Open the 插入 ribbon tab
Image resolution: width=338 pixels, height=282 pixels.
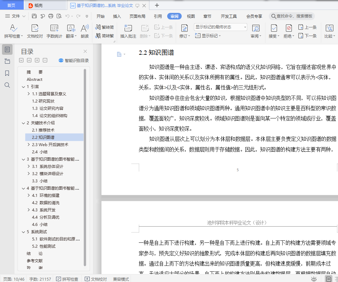(117, 16)
